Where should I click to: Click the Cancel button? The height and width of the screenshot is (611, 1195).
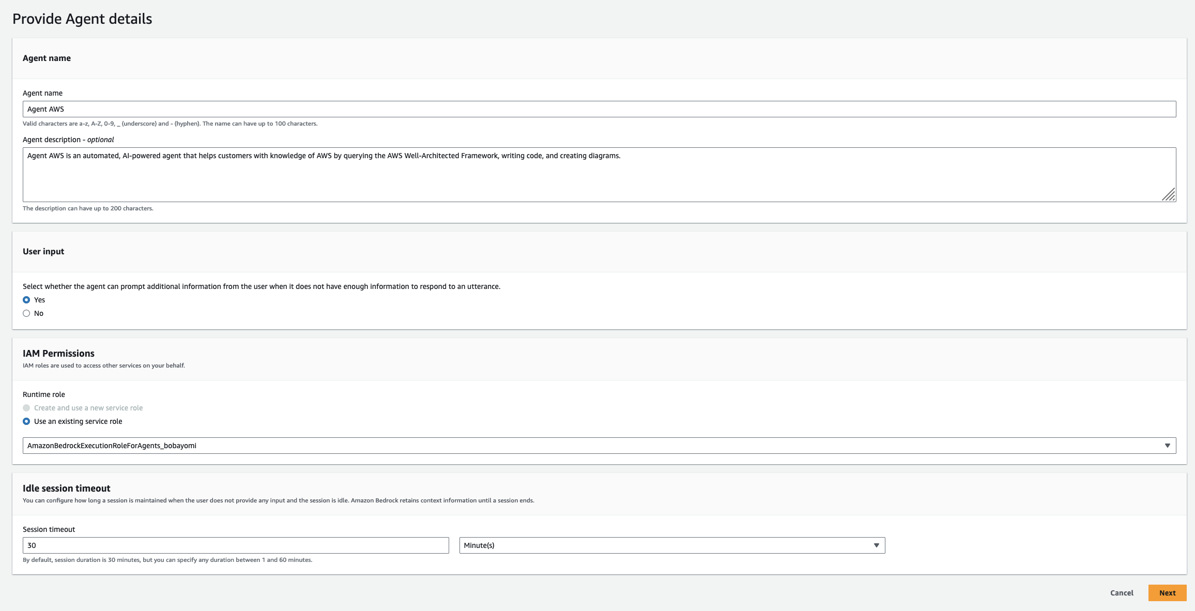pyautogui.click(x=1122, y=593)
